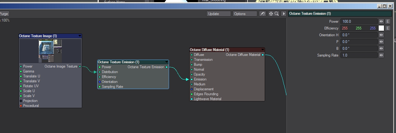Viewport: 396px width, 133px height.
Task: Click the Octane Texture Emission output port
Action: click(167, 67)
